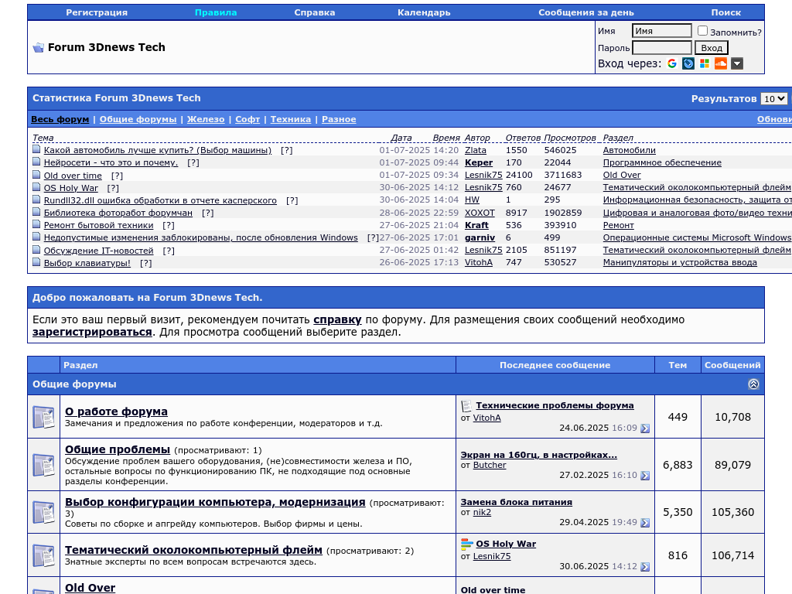Viewport: 792px width, 594px height.
Task: Open the Общие проблемы forum
Action: pyautogui.click(x=118, y=449)
